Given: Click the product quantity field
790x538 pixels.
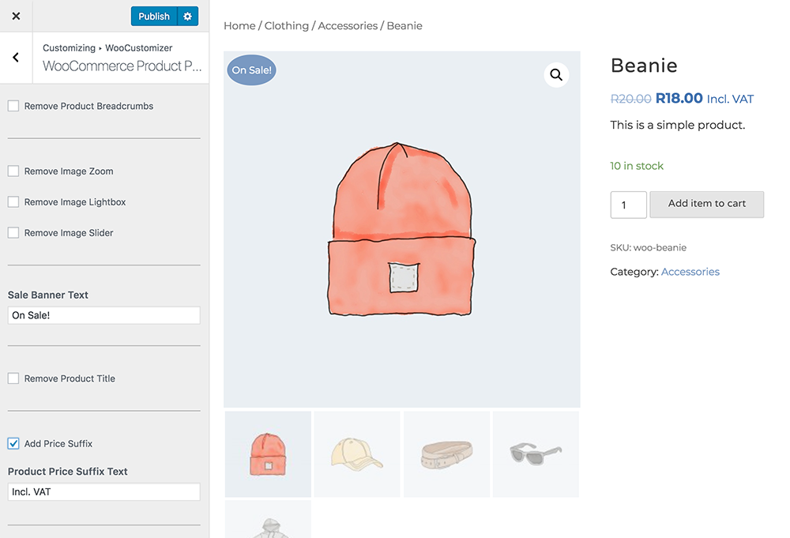Looking at the screenshot, I should 628,205.
